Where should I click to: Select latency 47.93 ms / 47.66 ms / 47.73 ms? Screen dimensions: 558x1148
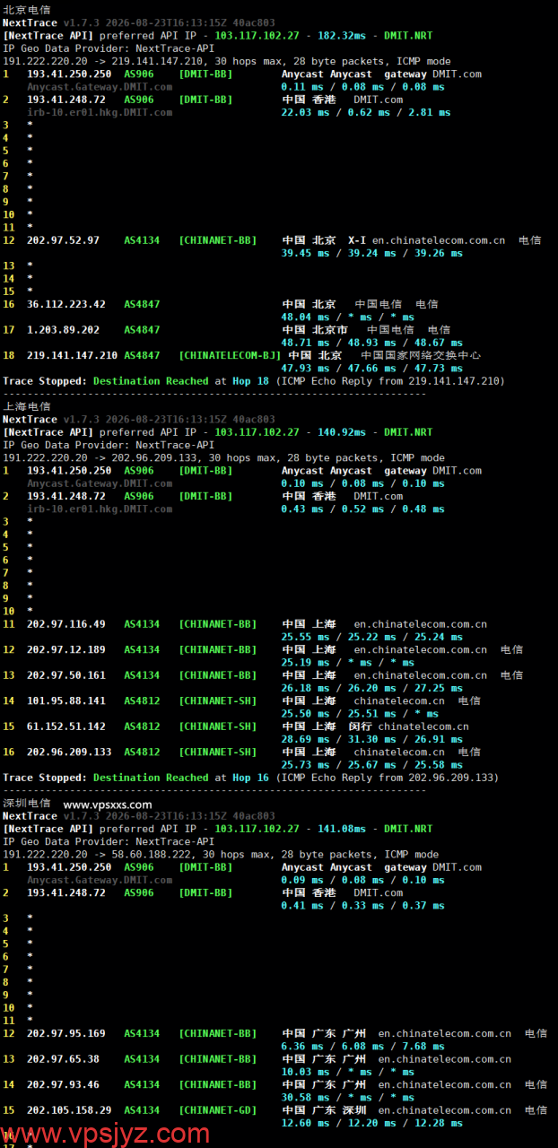(372, 368)
